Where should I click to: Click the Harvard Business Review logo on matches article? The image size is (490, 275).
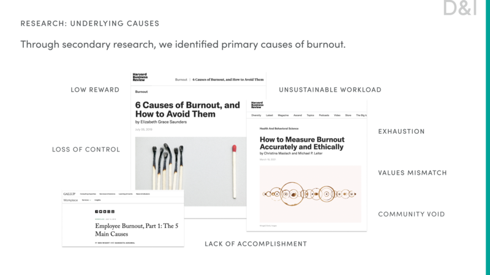click(140, 77)
